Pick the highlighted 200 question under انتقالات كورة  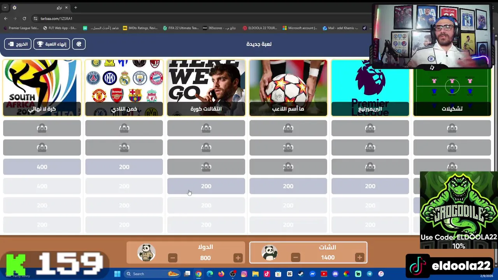pyautogui.click(x=206, y=186)
